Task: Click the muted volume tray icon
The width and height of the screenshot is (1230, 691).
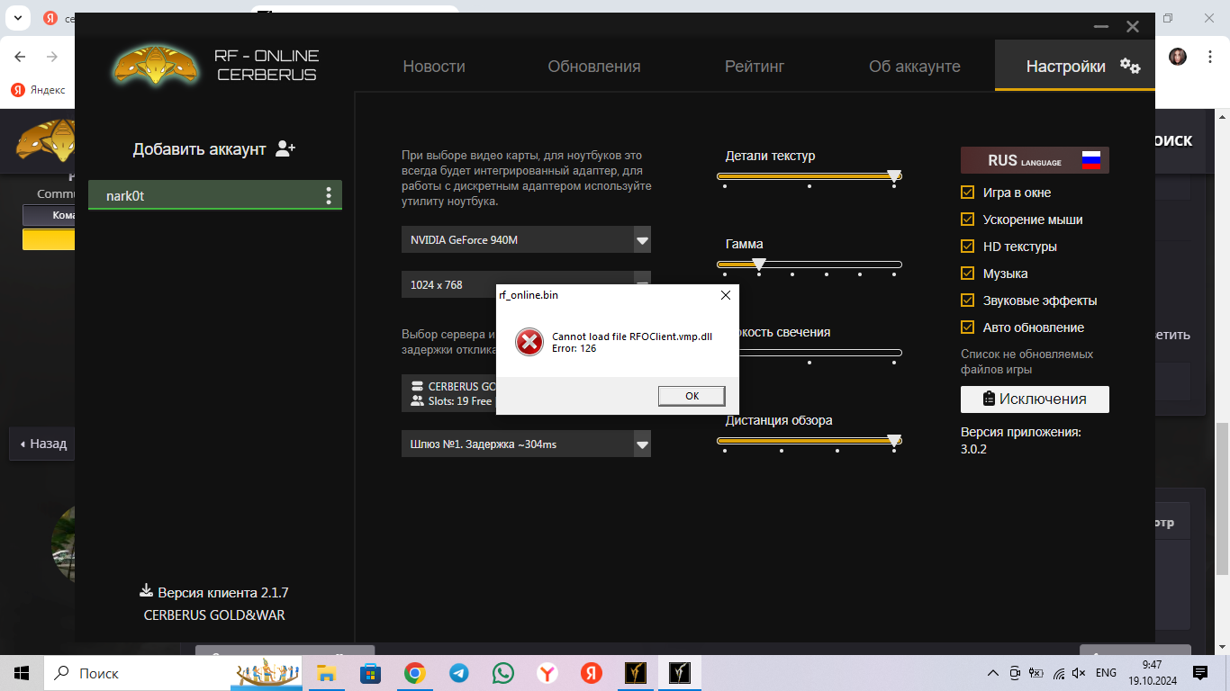Action: [1079, 673]
